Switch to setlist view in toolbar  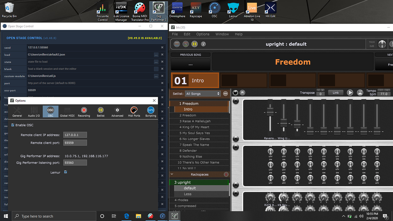click(195, 44)
